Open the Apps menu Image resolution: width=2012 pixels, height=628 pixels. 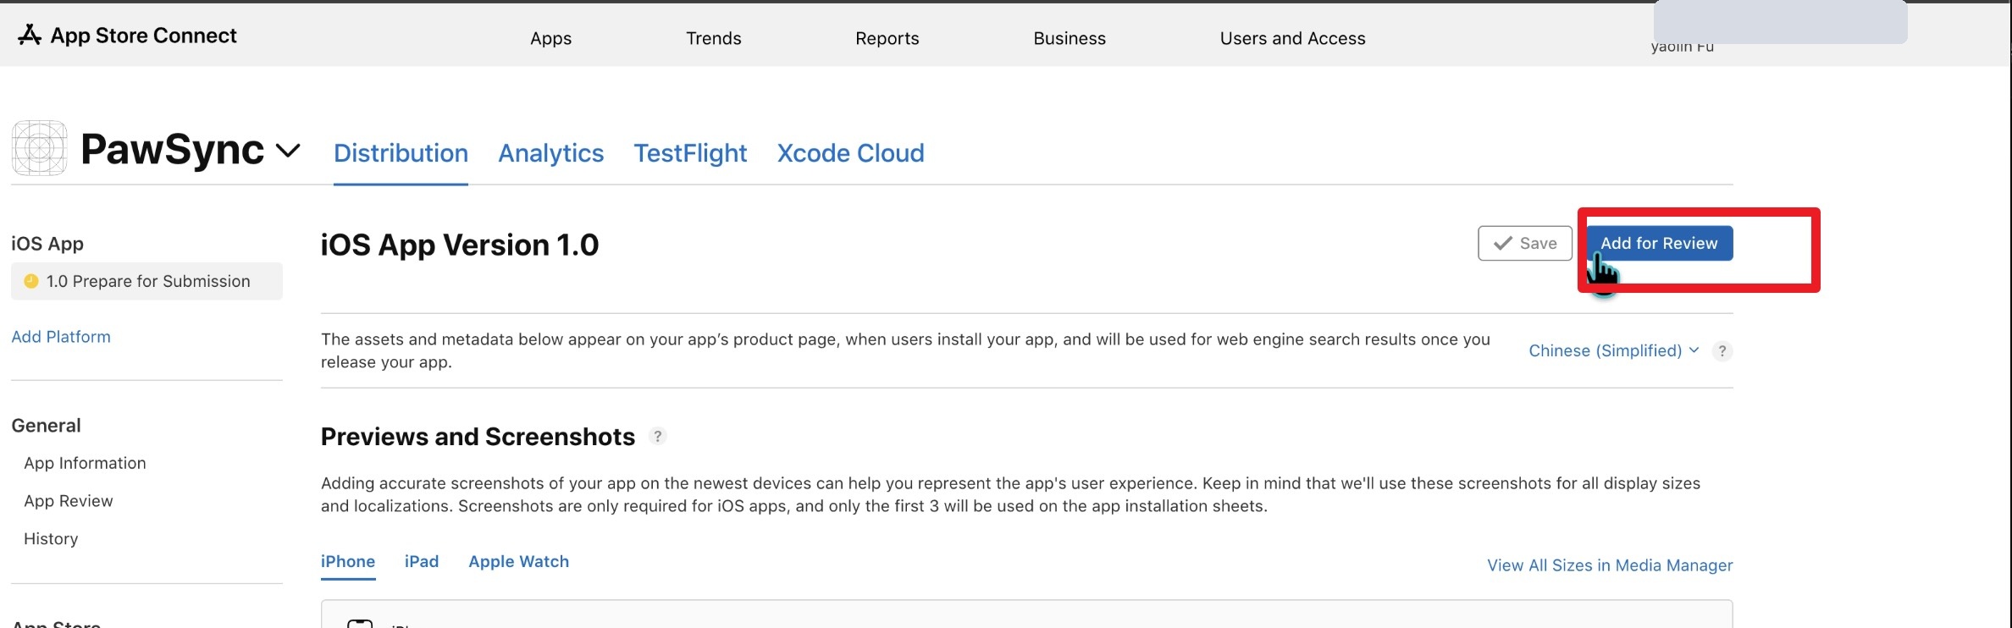pyautogui.click(x=550, y=38)
